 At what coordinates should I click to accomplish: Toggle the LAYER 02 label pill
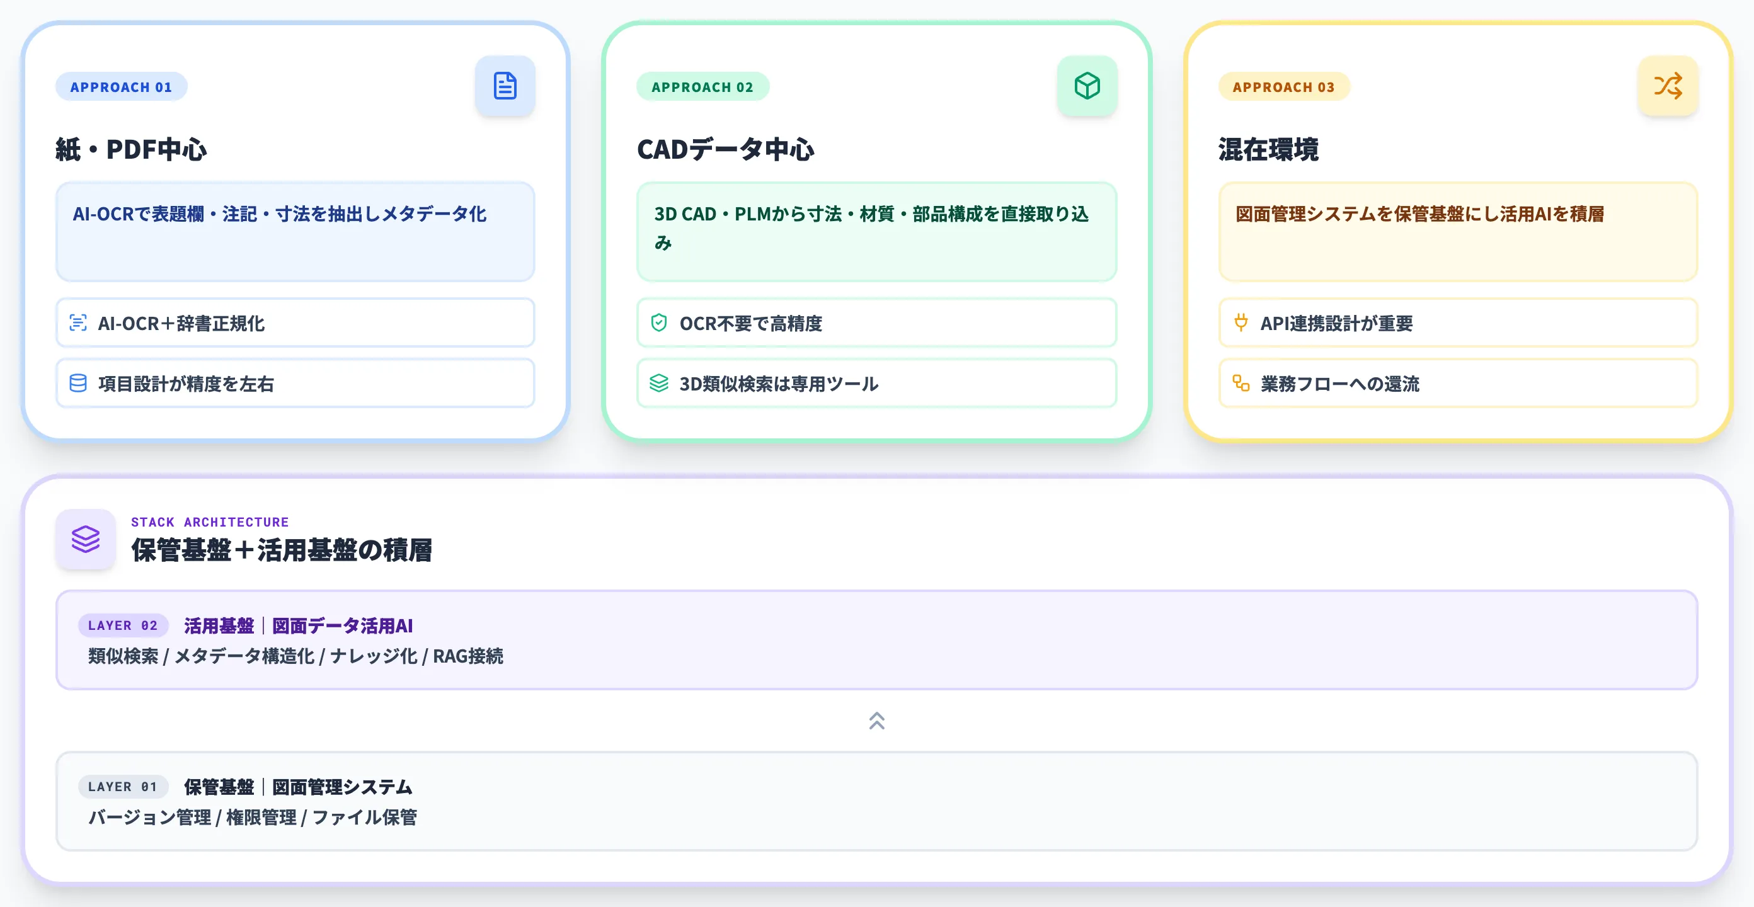123,625
